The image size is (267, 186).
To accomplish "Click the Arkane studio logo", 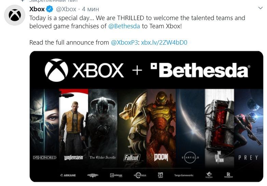I will tap(68, 175).
